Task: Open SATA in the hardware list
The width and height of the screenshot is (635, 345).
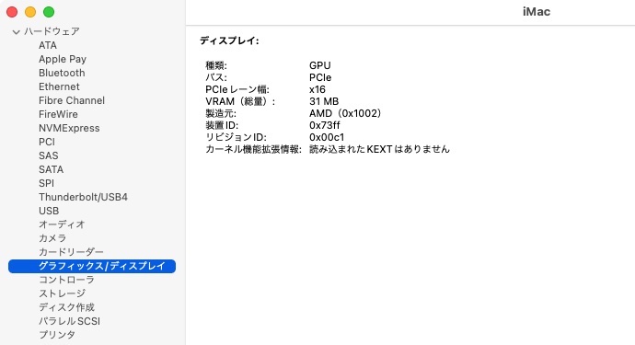Action: (x=51, y=169)
